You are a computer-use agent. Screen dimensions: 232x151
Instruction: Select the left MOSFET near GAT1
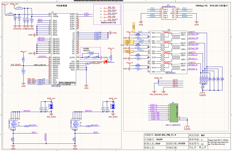tap(14, 124)
